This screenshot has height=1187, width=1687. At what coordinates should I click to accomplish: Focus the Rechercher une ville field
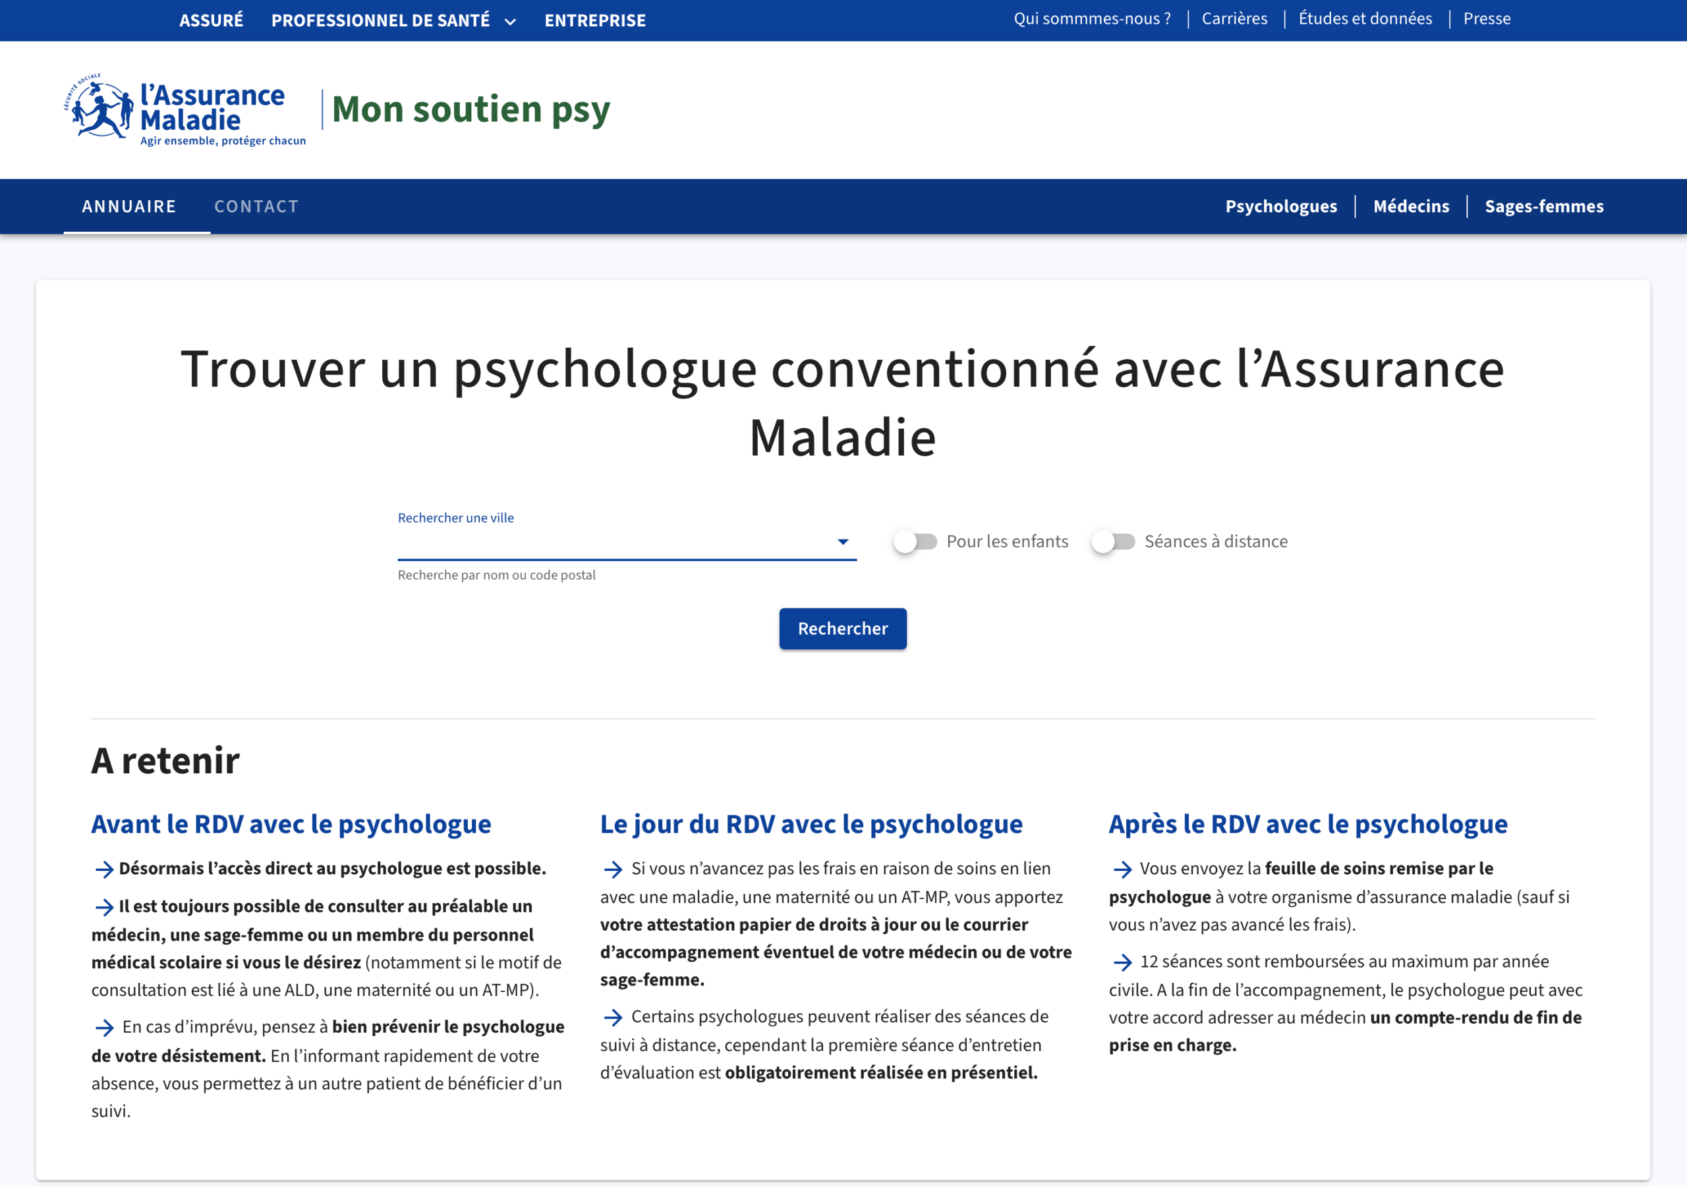(x=627, y=542)
